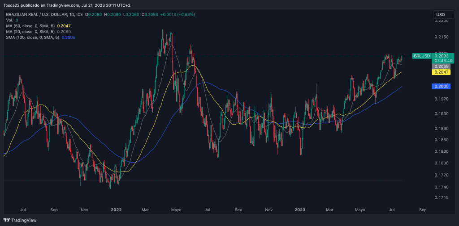Image resolution: width=459 pixels, height=226 pixels.
Task: Click the Vol. indicator legend
Action: (x=9, y=21)
